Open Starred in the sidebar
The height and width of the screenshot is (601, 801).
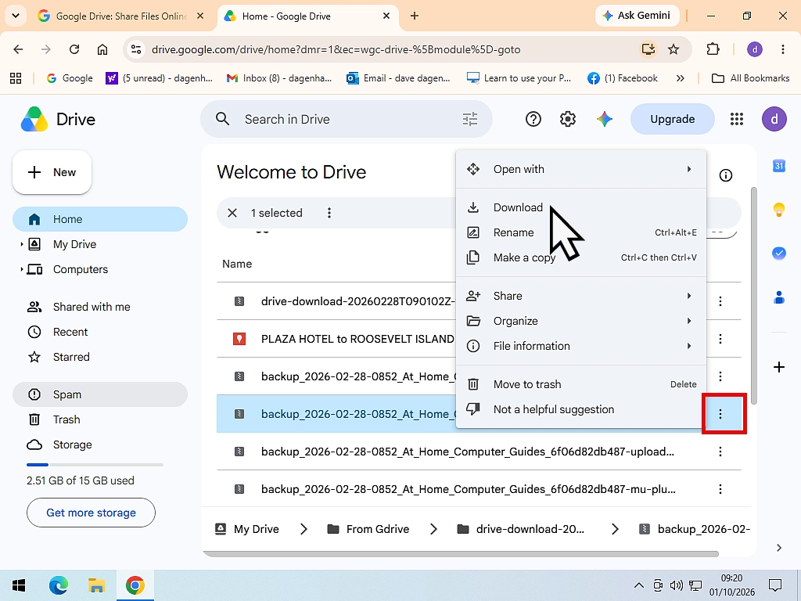[x=100, y=357]
